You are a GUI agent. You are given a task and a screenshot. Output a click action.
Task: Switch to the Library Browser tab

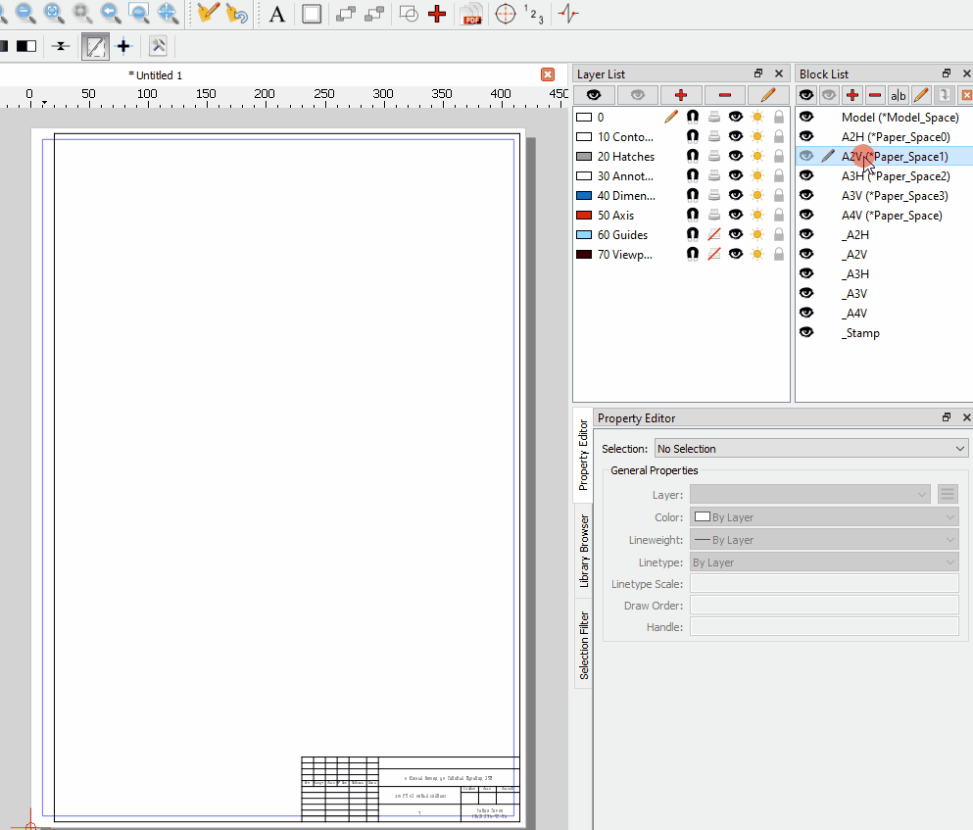coord(584,550)
